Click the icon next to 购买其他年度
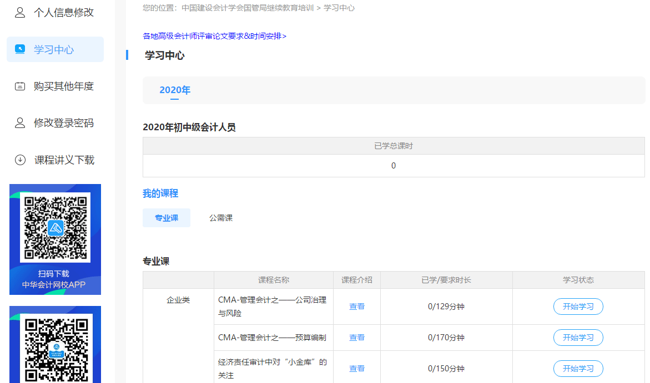 click(20, 86)
